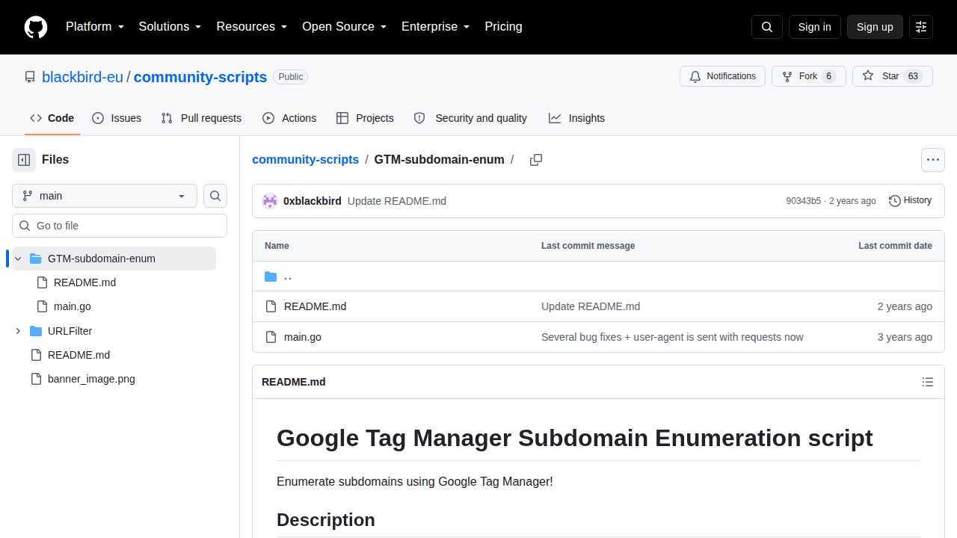Click the Notifications bell button
The height and width of the screenshot is (538, 957).
(722, 76)
